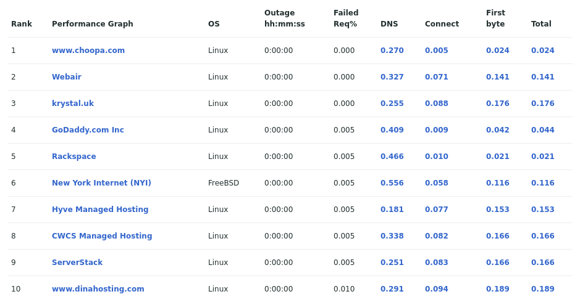Click First byte 0.141 for Webair
The width and height of the screenshot is (580, 302).
coord(497,77)
